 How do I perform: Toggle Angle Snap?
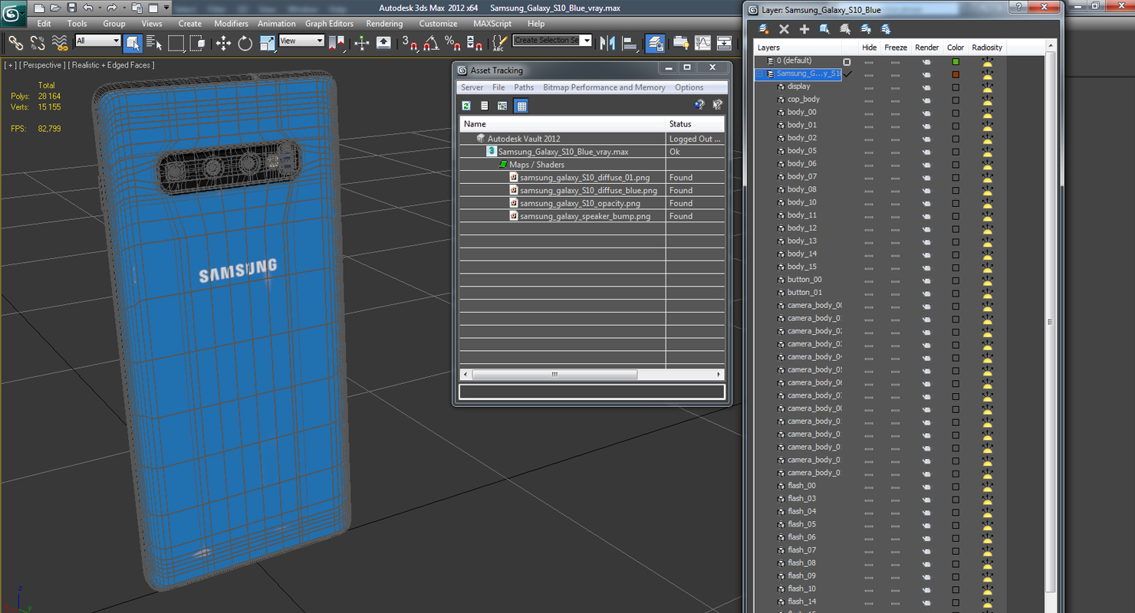click(x=431, y=43)
